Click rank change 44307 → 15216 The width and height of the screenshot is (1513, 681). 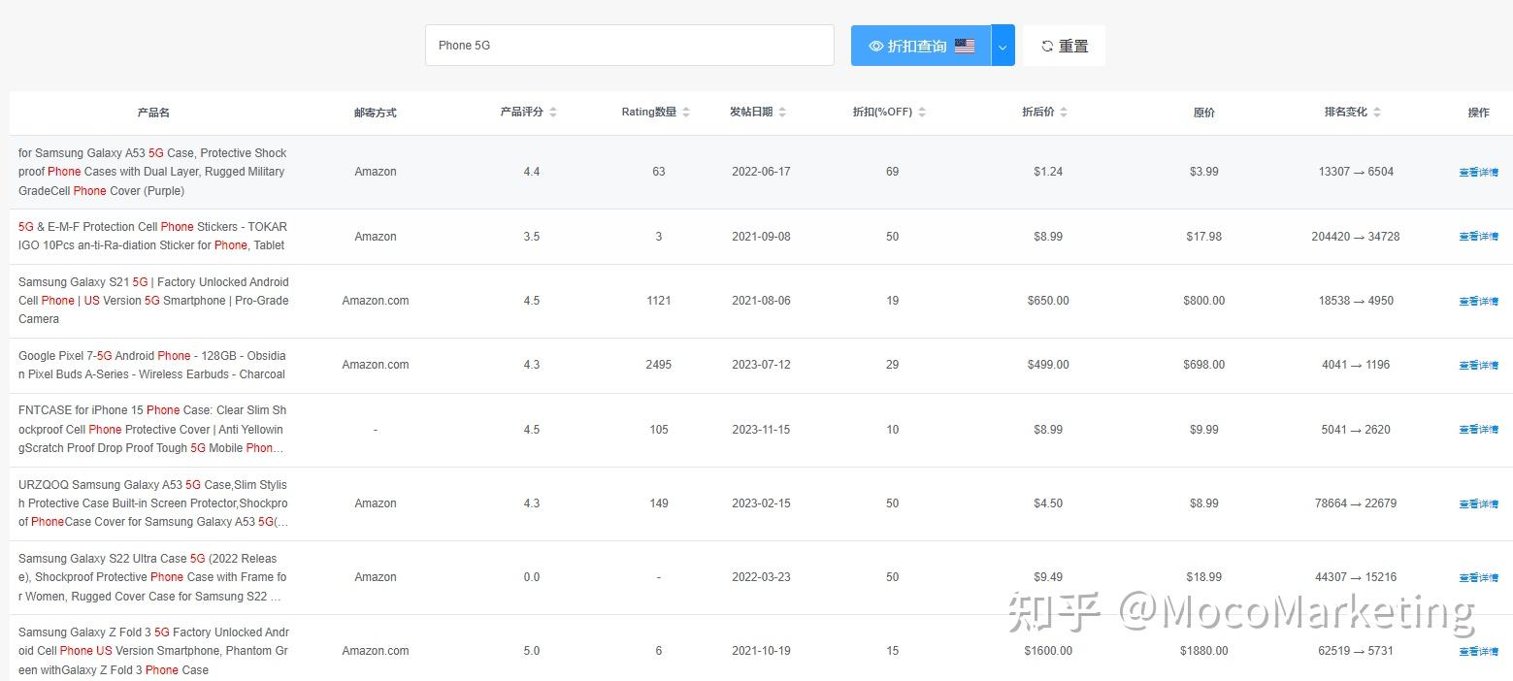coord(1356,577)
